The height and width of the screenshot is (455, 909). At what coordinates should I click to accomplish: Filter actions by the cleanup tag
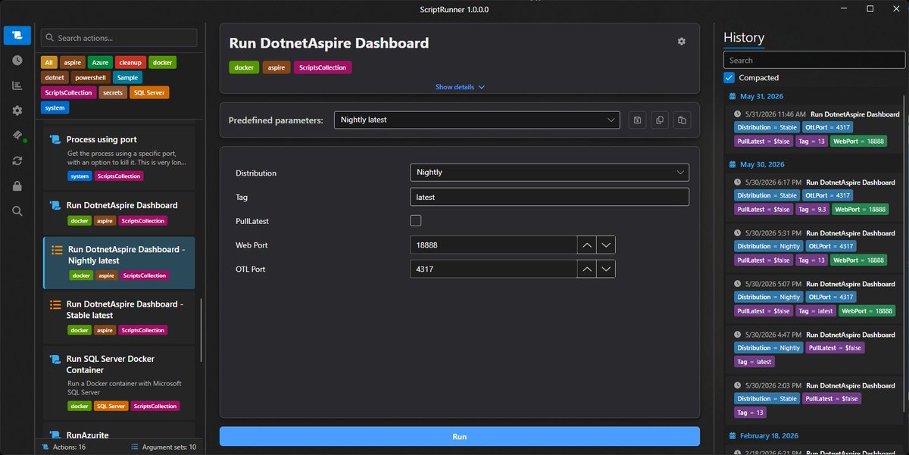point(130,63)
